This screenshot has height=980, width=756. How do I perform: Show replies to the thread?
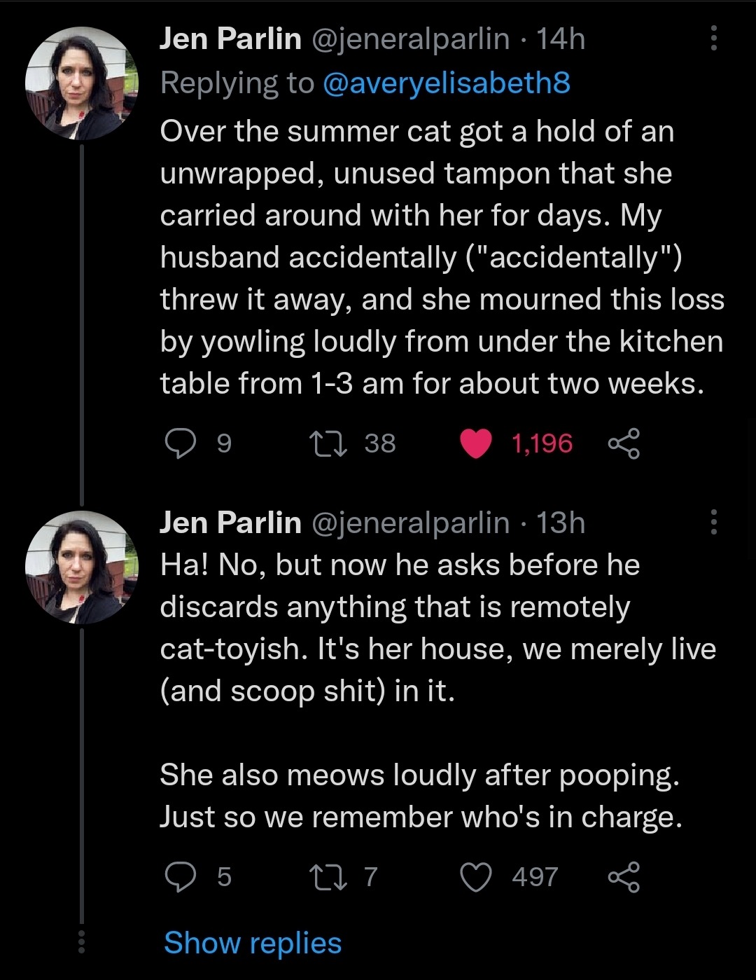click(x=253, y=943)
